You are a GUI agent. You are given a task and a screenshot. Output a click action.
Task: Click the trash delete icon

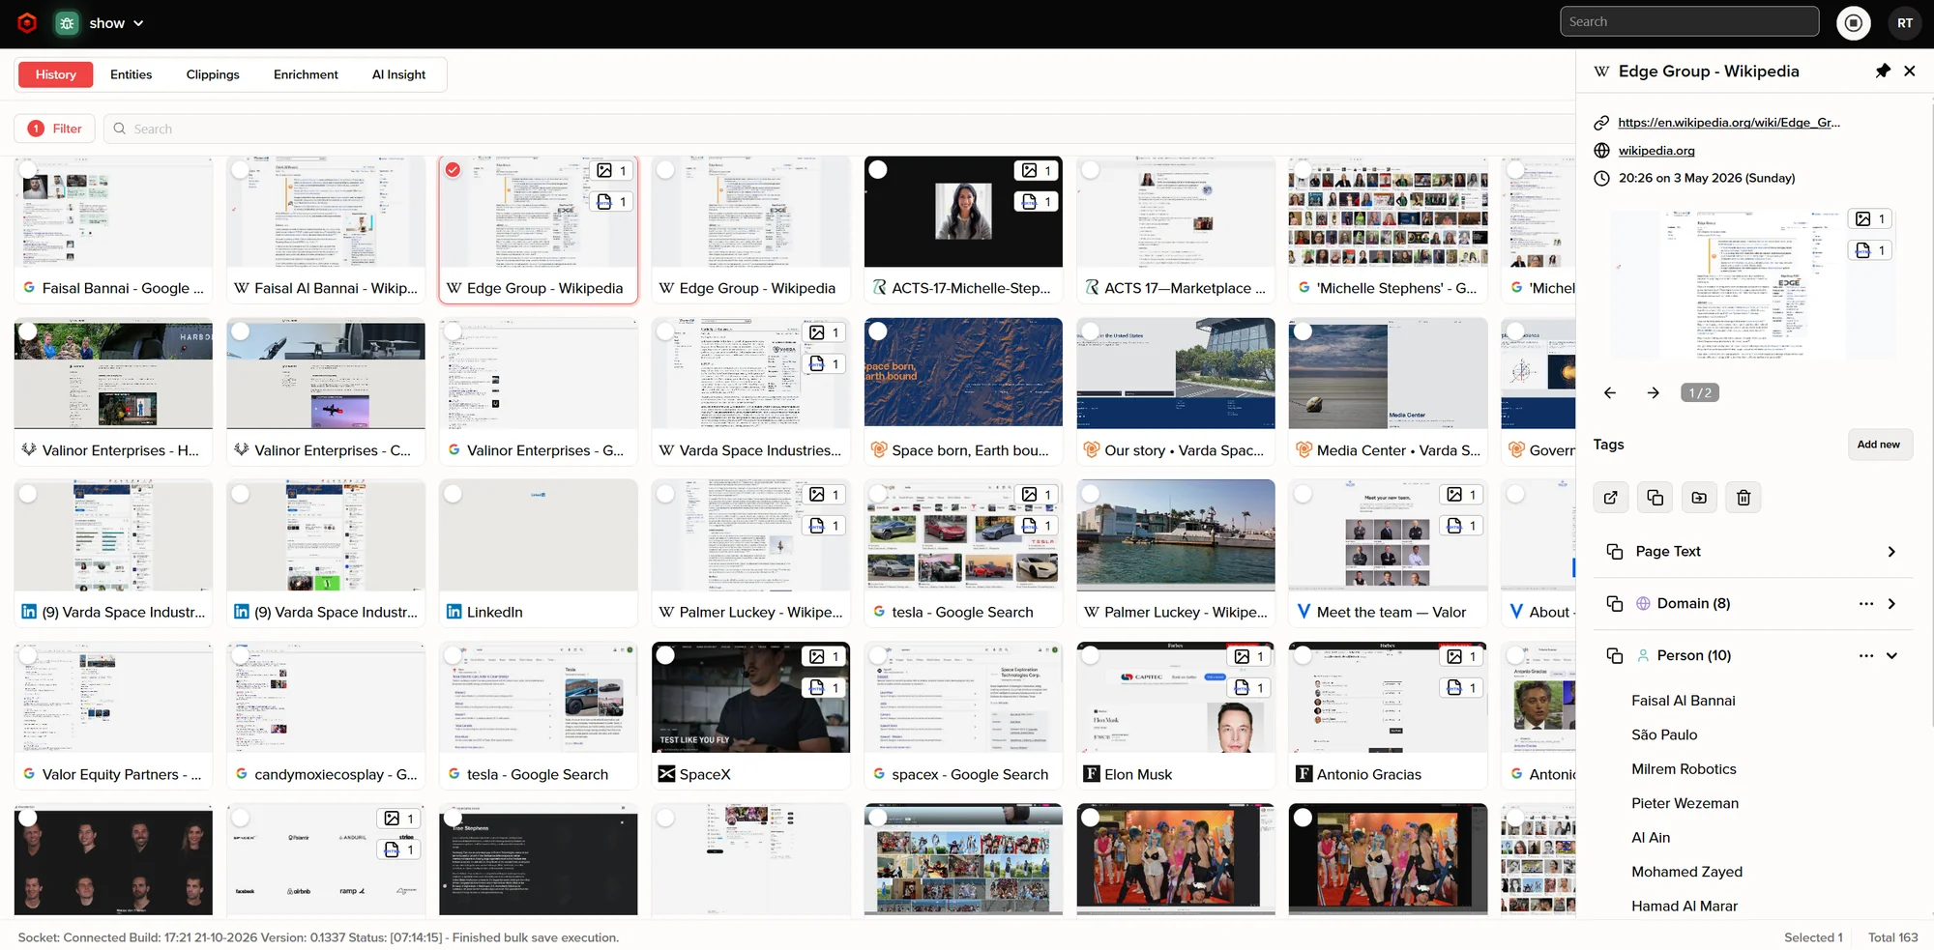(1744, 498)
